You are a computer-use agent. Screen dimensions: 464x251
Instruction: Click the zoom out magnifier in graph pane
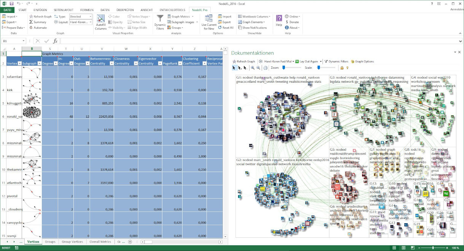click(x=258, y=68)
